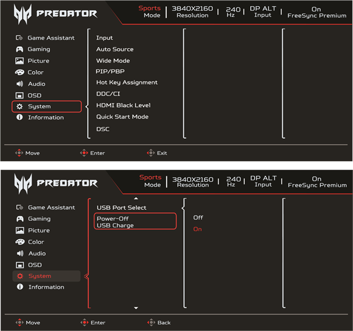Click the Exit button in top menu

tap(157, 153)
